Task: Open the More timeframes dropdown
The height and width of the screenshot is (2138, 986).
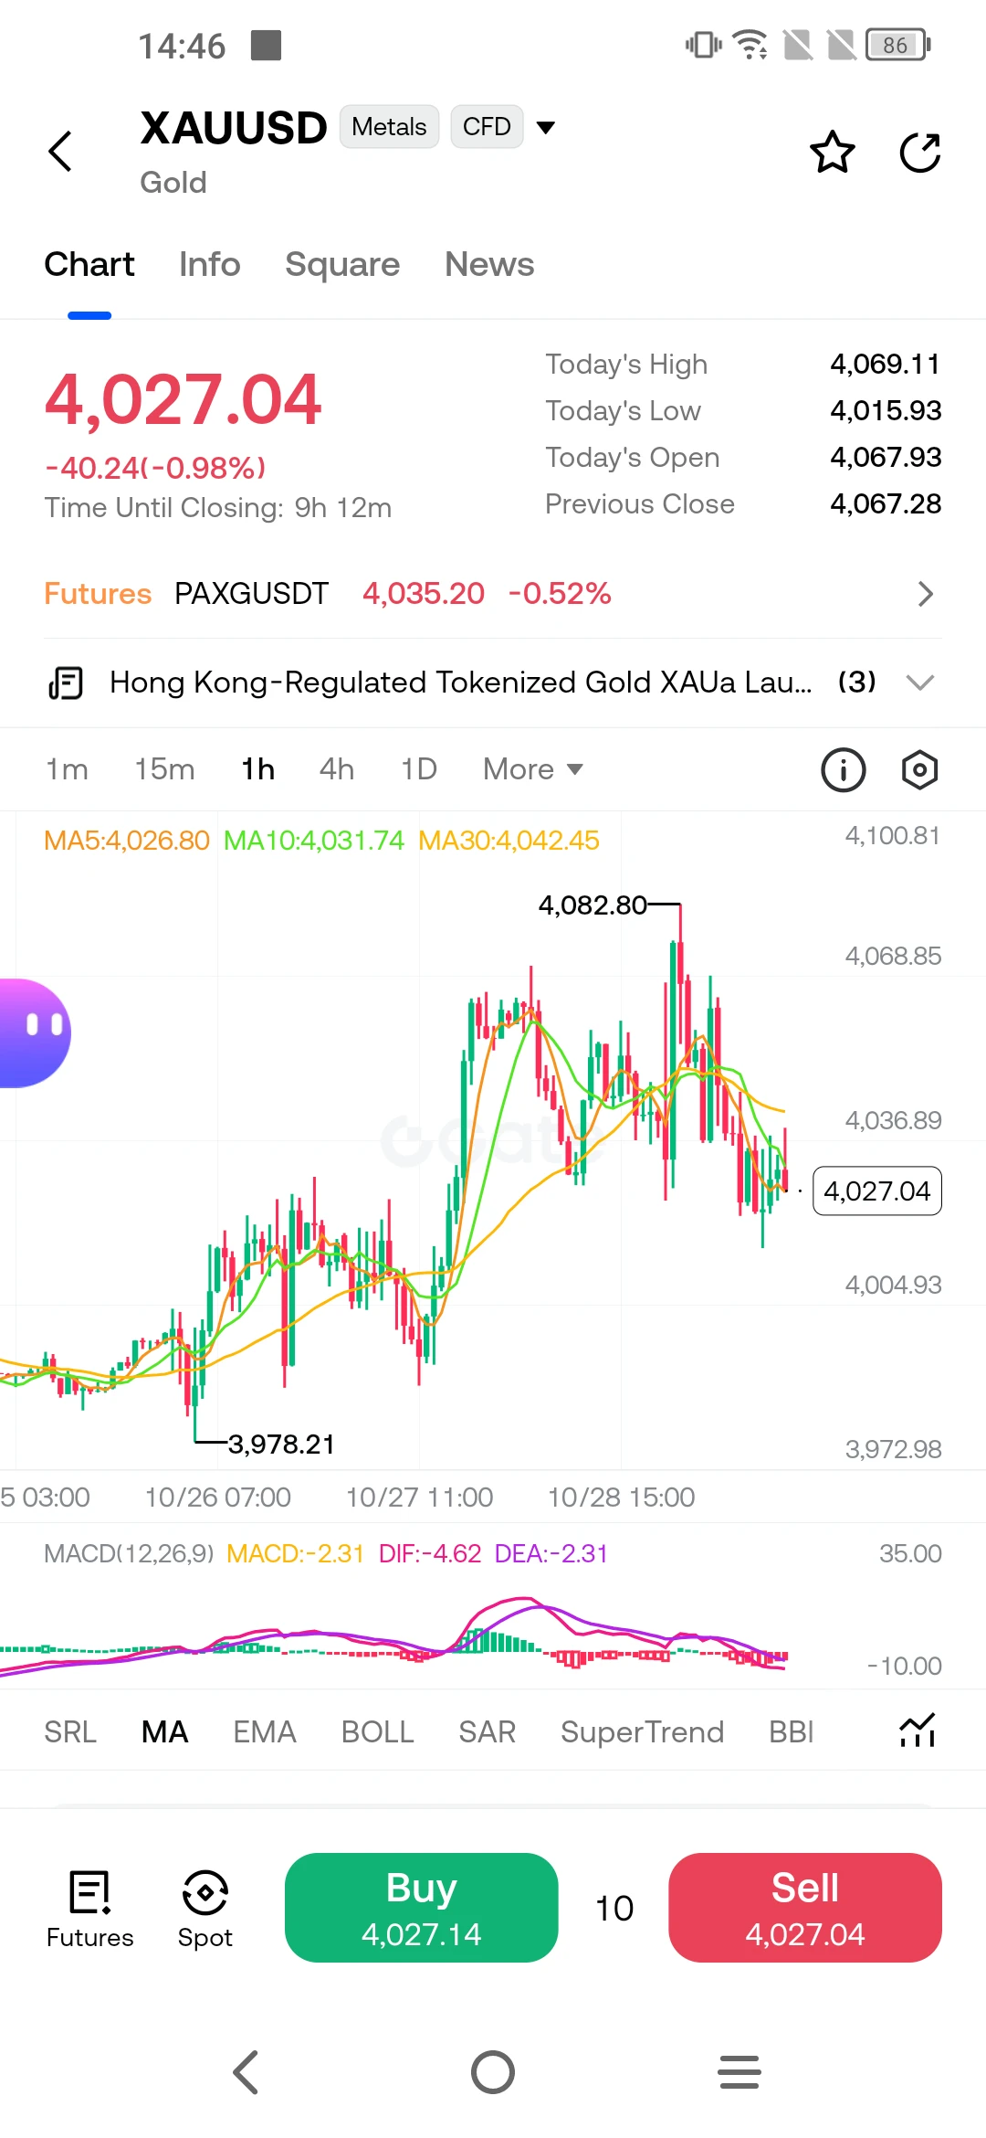Action: click(x=533, y=769)
